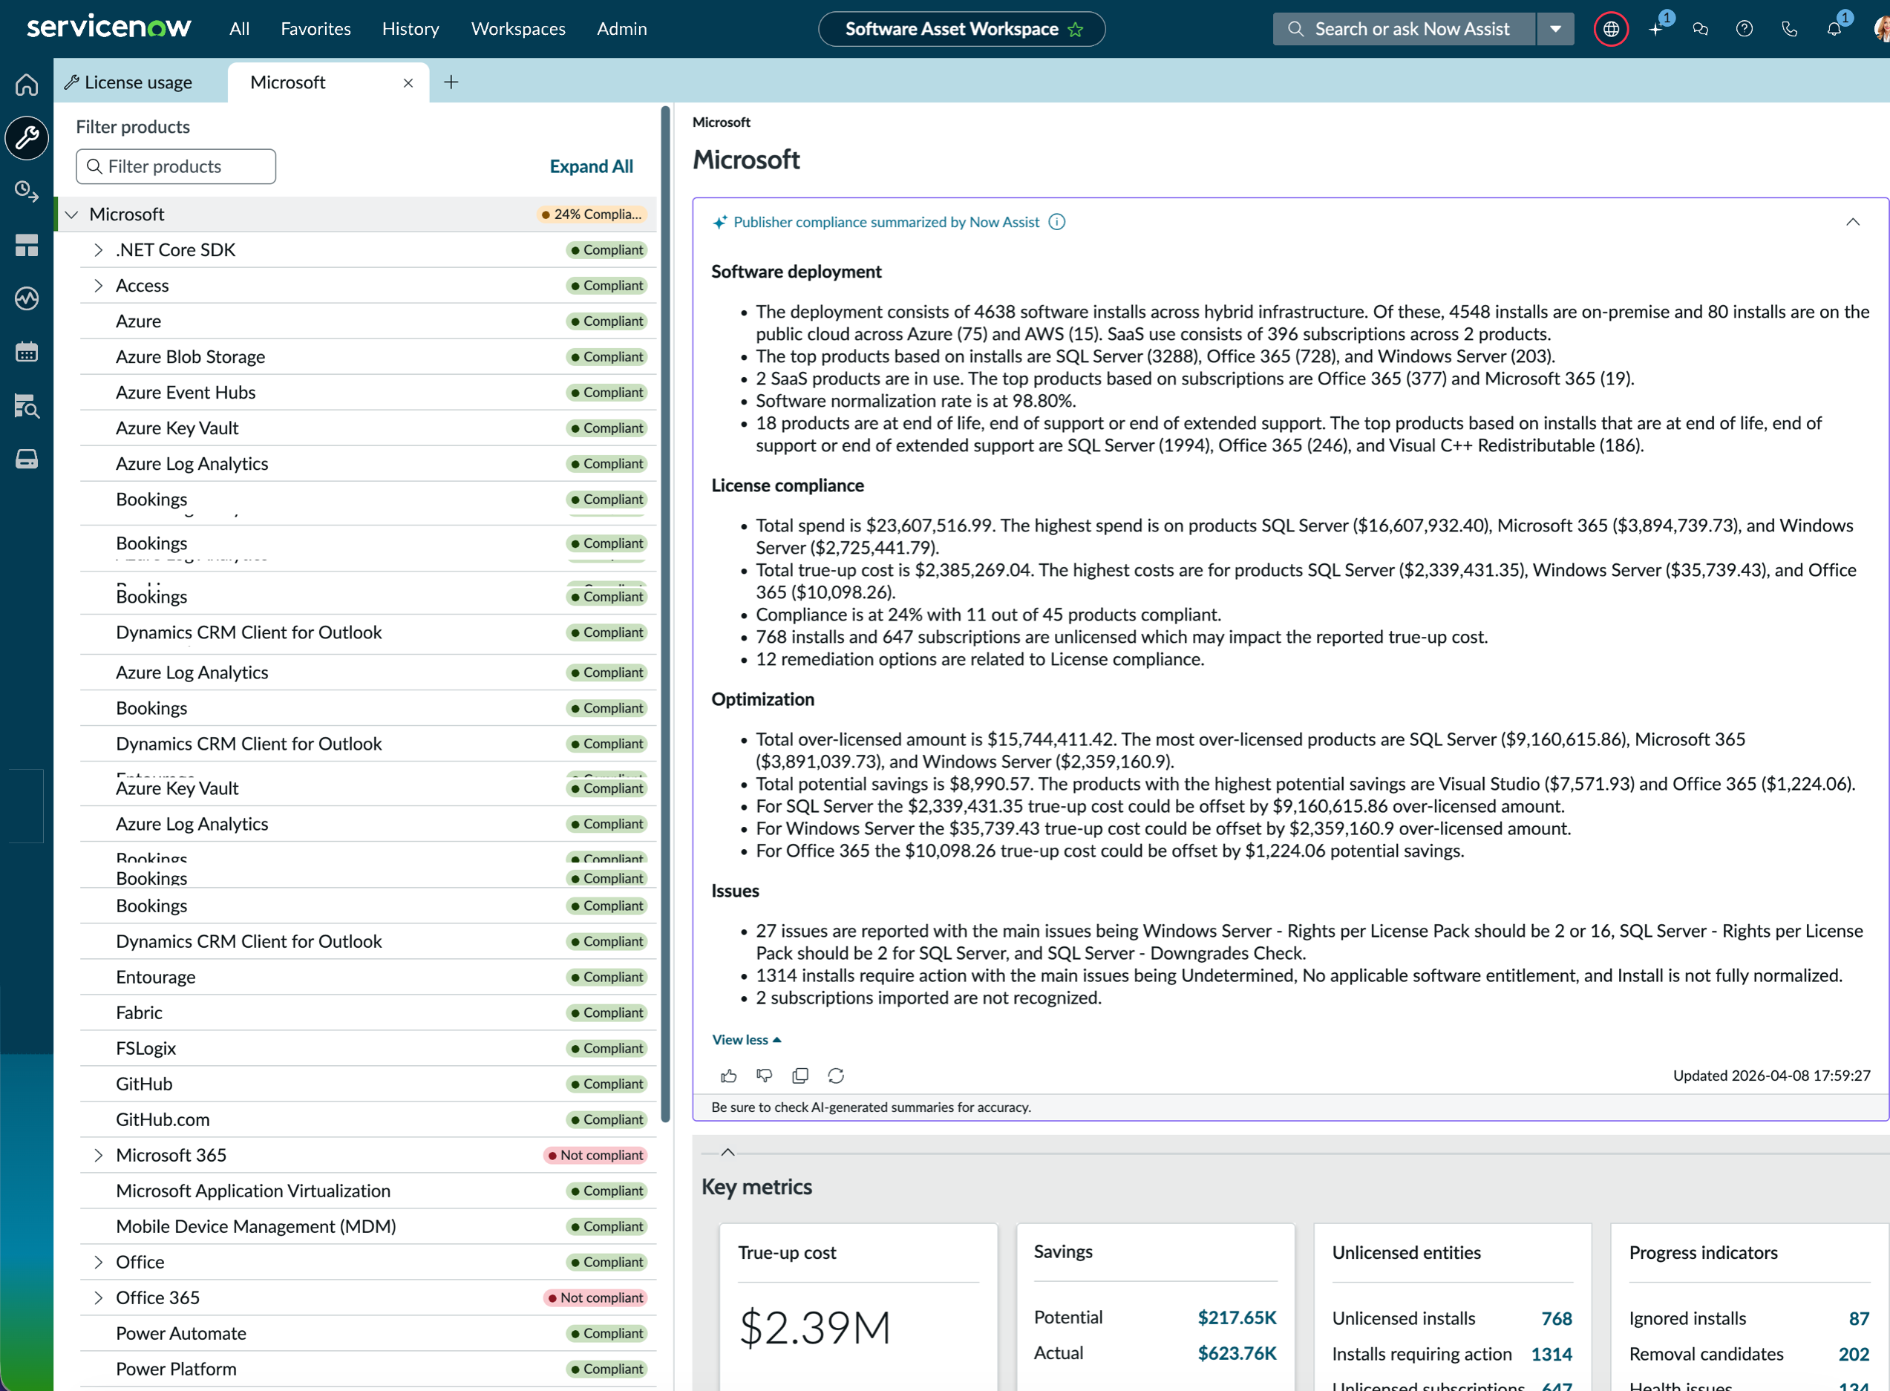Viewport: 1890px width, 1391px height.
Task: Open the user profile avatar
Action: [1882, 29]
